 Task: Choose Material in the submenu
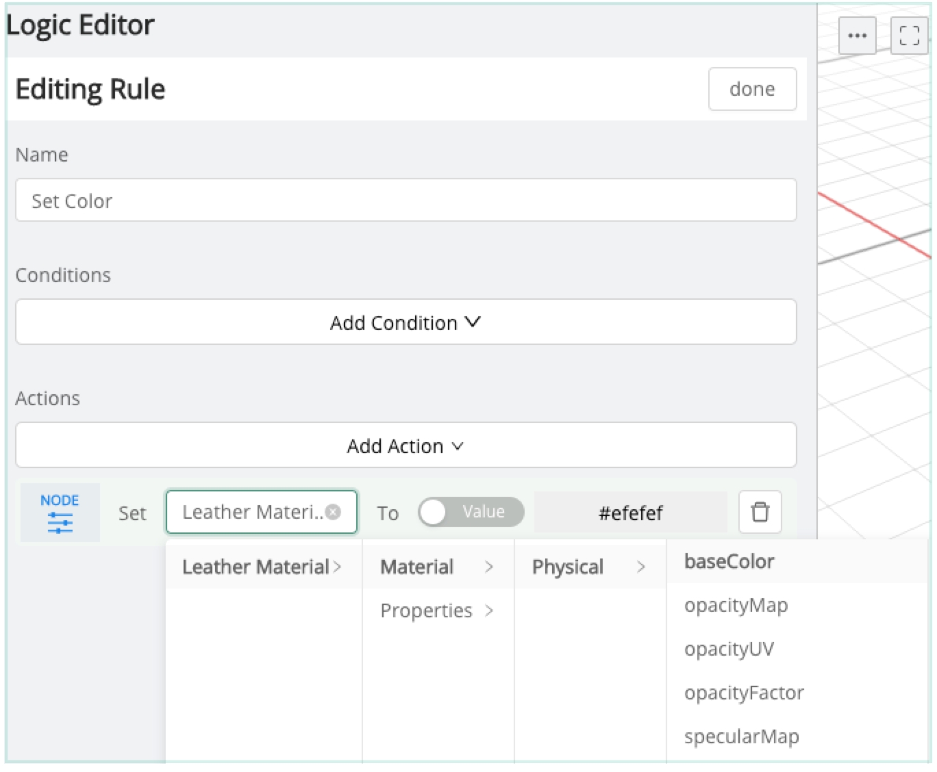437,567
